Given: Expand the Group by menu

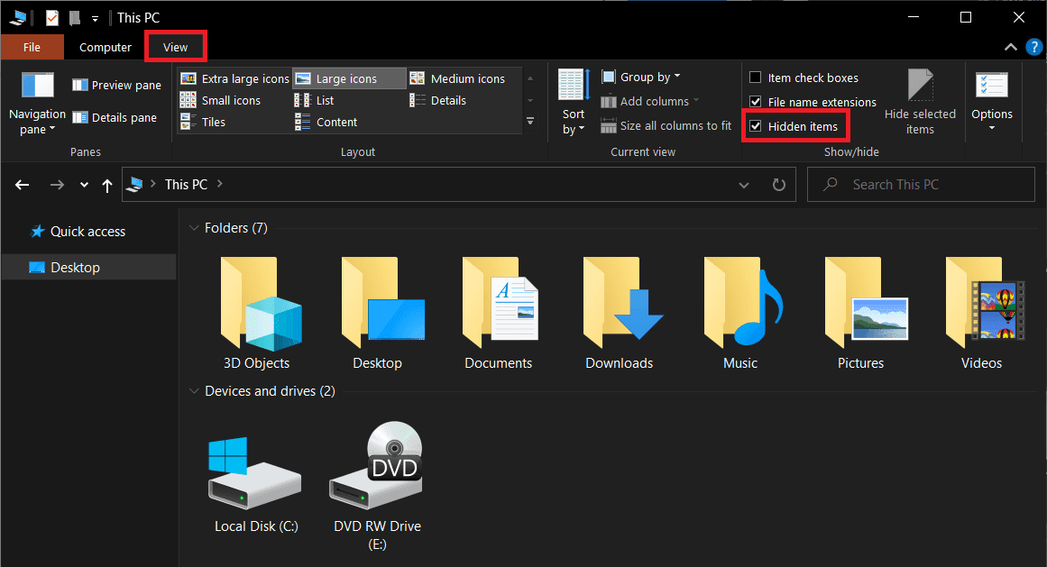Looking at the screenshot, I should point(642,77).
